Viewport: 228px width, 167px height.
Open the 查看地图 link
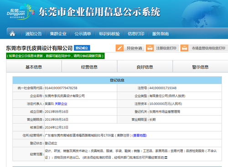pyautogui.click(x=140, y=135)
